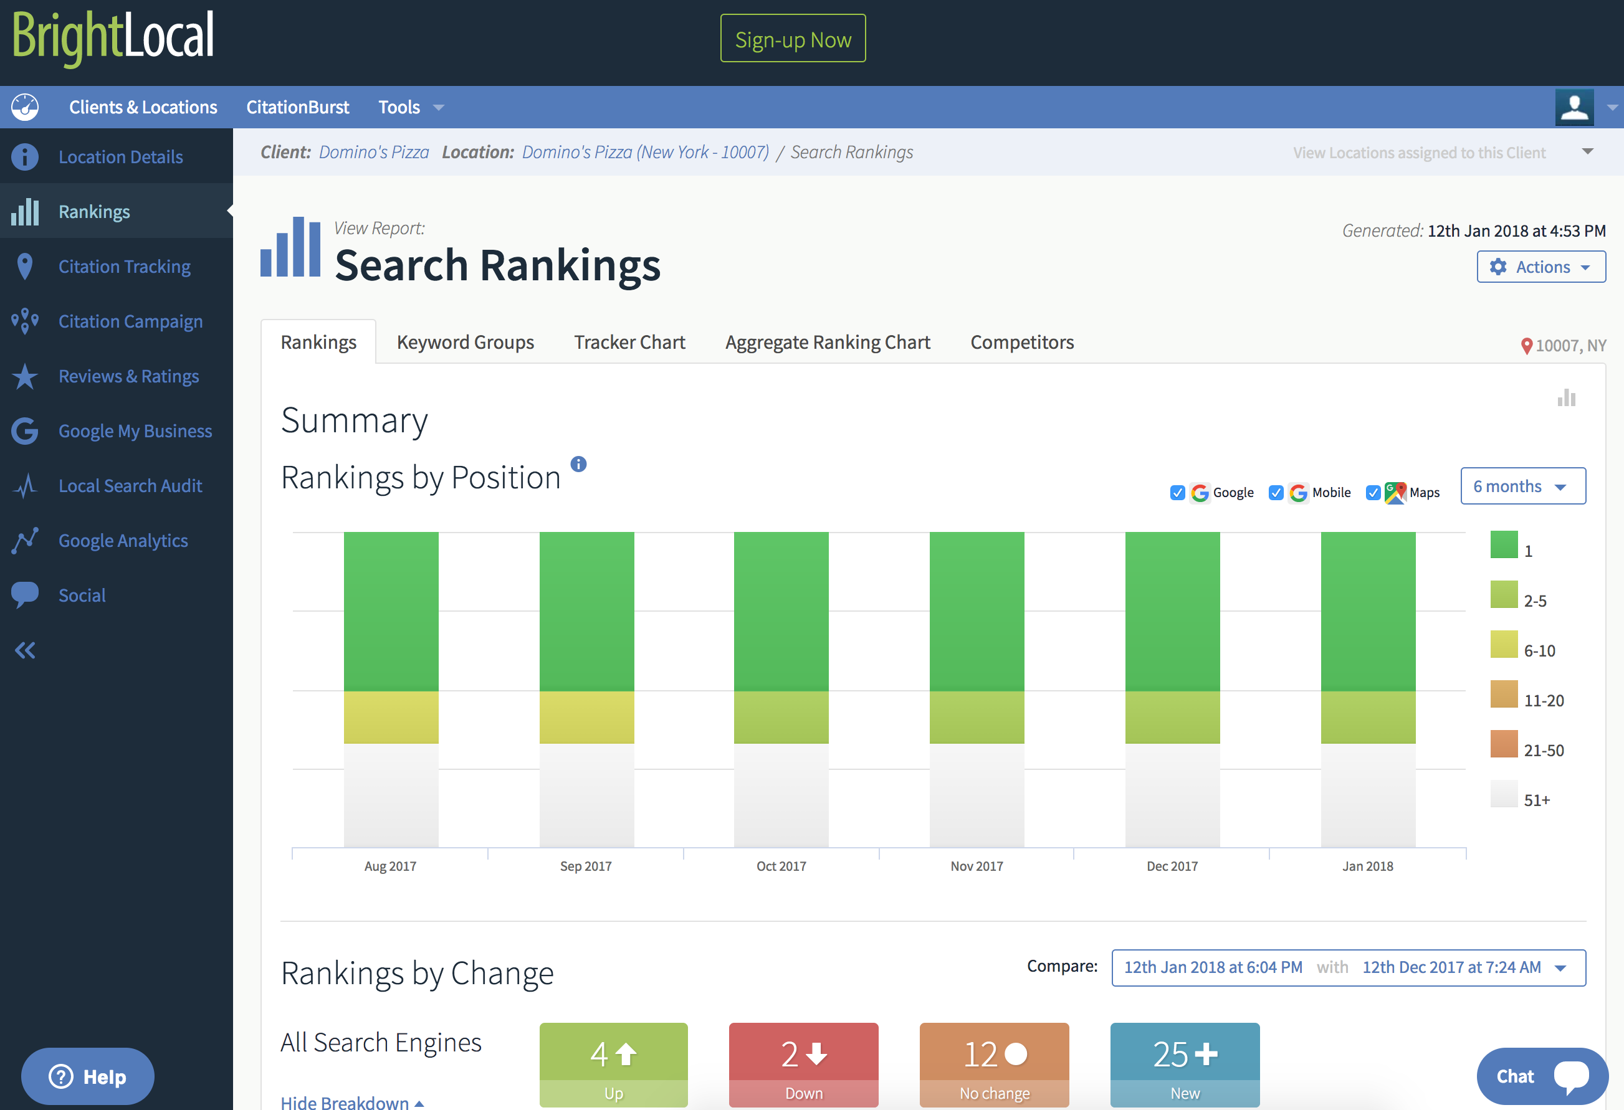Click the Google logo beside the Google checkbox
Viewport: 1624px width, 1110px height.
coord(1199,493)
